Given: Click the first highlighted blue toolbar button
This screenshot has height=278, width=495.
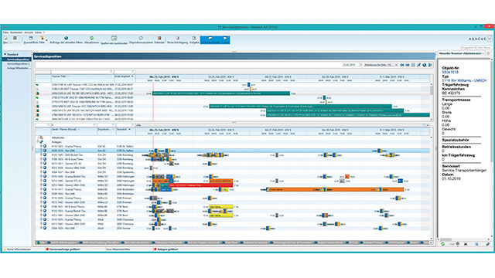Looking at the screenshot, I should click(210, 39).
